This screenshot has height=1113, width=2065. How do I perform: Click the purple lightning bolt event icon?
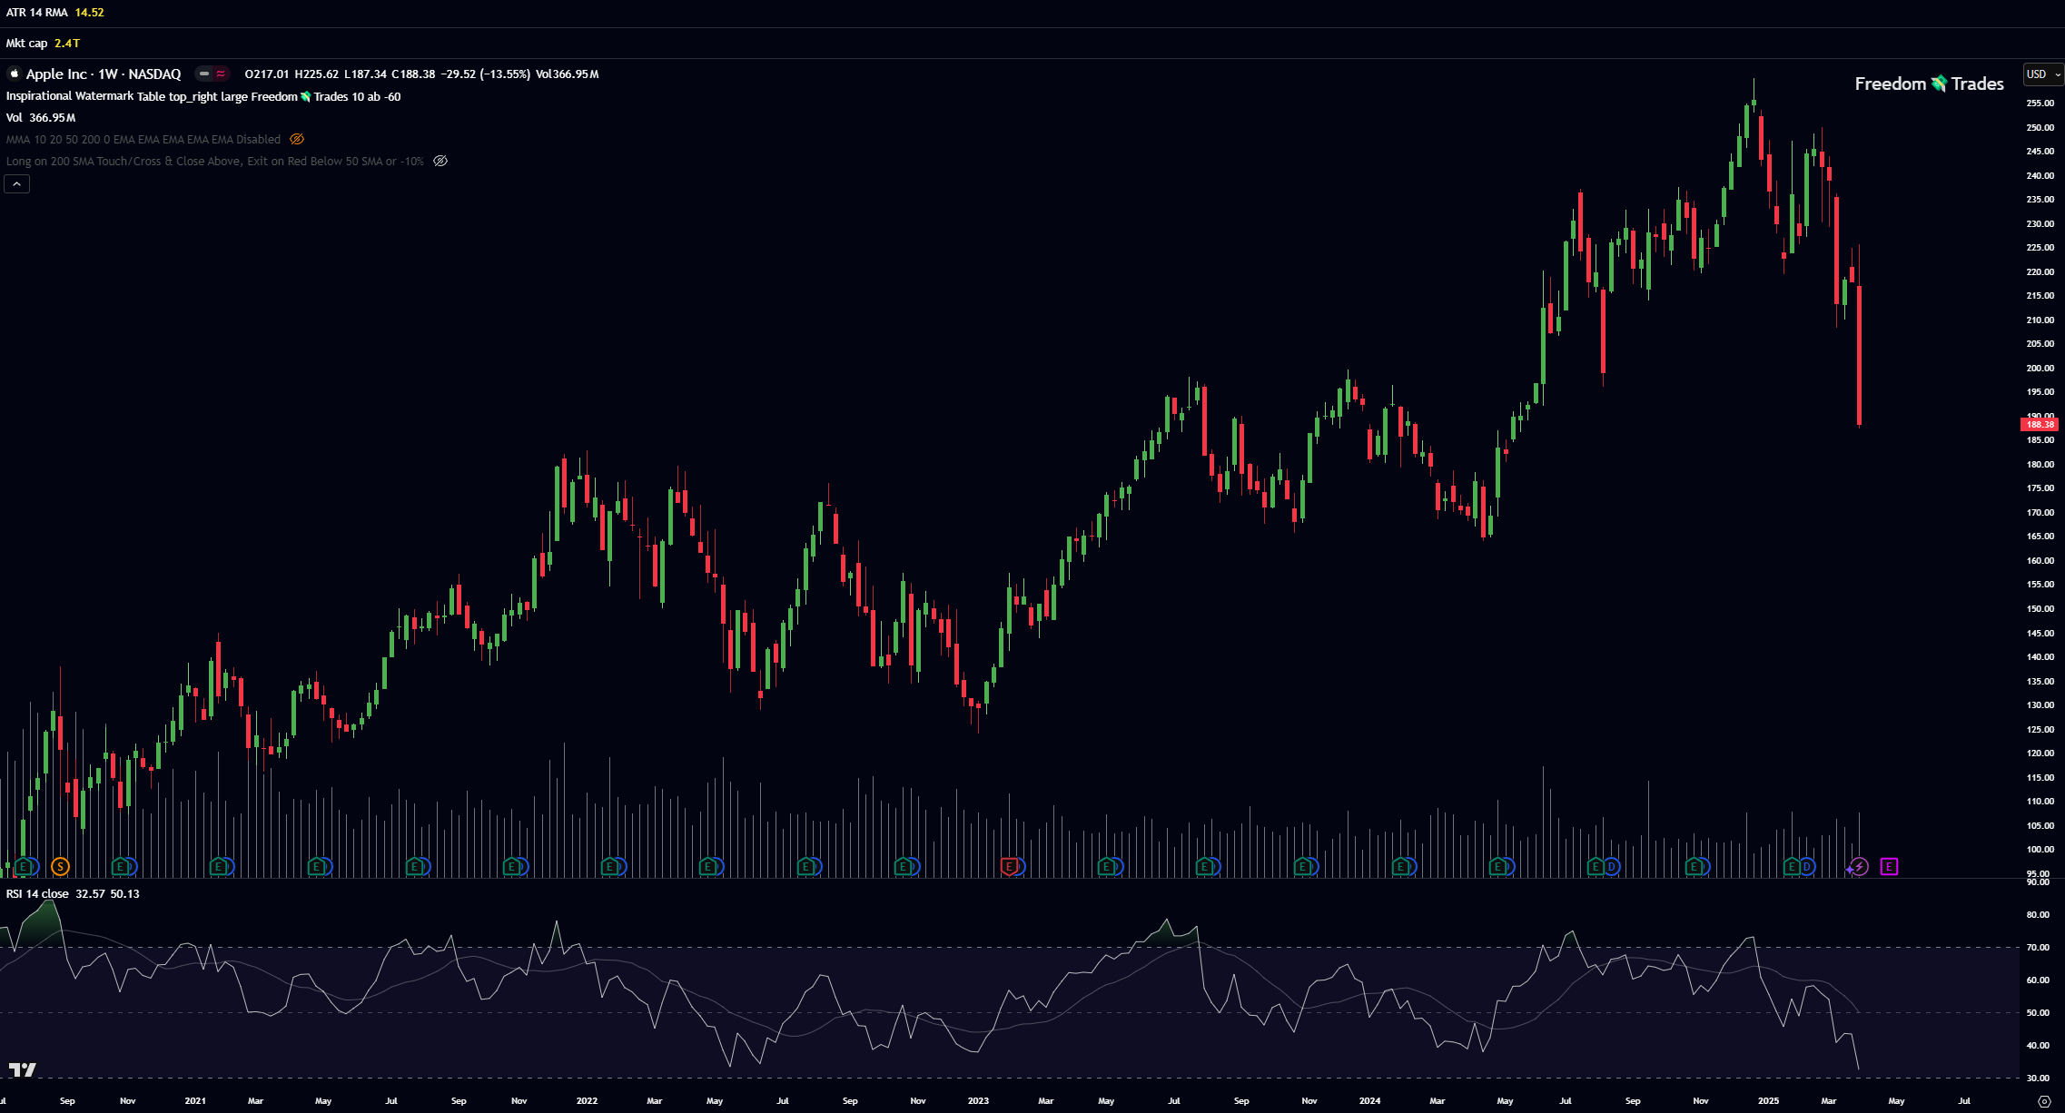[x=1859, y=867]
